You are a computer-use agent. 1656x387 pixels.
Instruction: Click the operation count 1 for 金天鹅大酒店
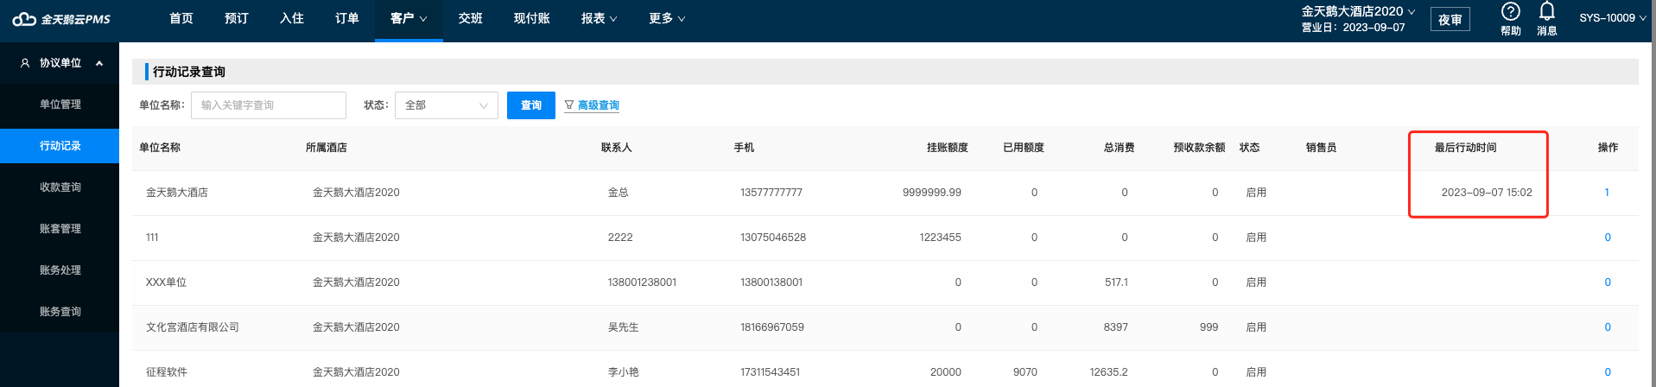pos(1607,193)
